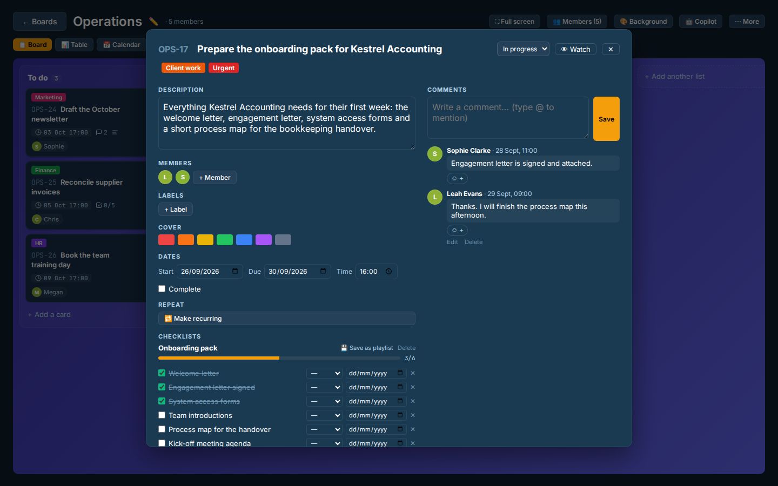778x486 pixels.
Task: Uncheck Engagement letter signed item
Action: click(x=162, y=387)
